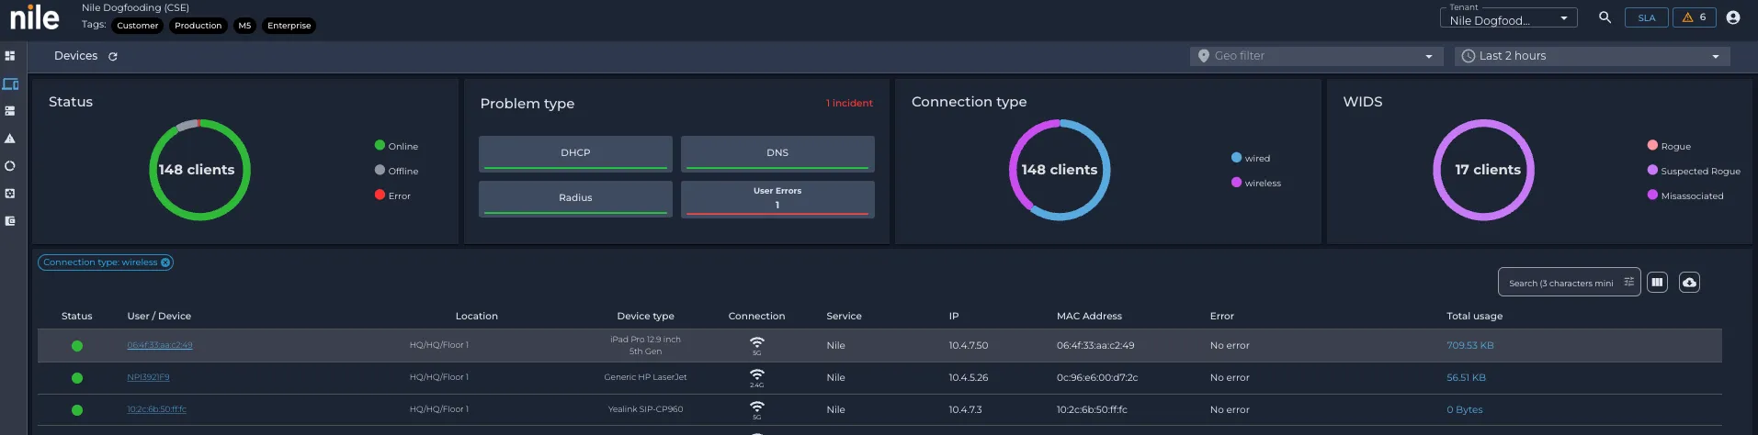Click green status dot for 06:4f:33:aa:c2:49
The height and width of the screenshot is (435, 1758).
pos(77,346)
